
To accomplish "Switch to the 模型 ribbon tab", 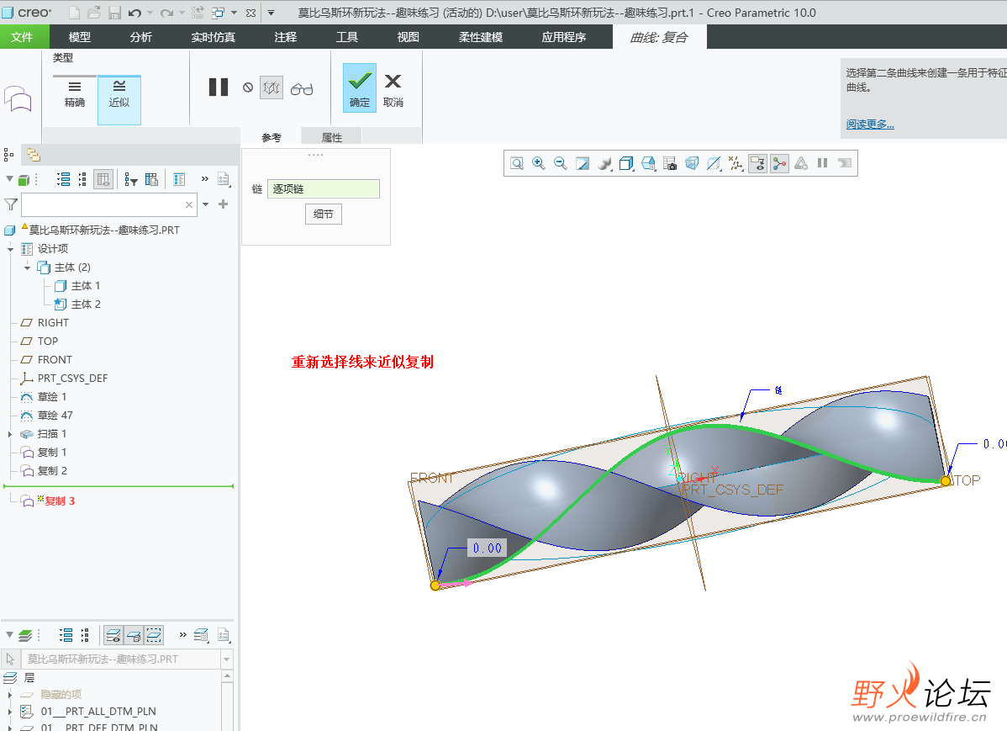I will tap(80, 37).
